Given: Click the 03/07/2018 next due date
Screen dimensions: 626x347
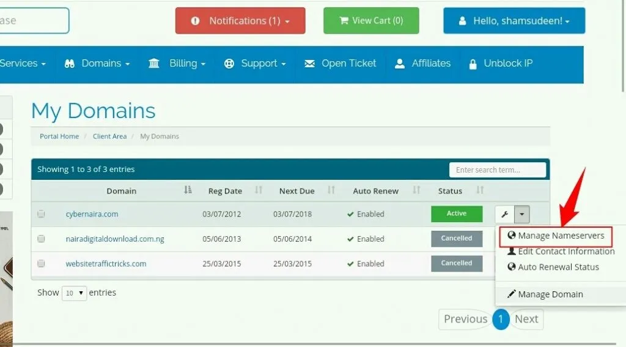Looking at the screenshot, I should (x=292, y=214).
